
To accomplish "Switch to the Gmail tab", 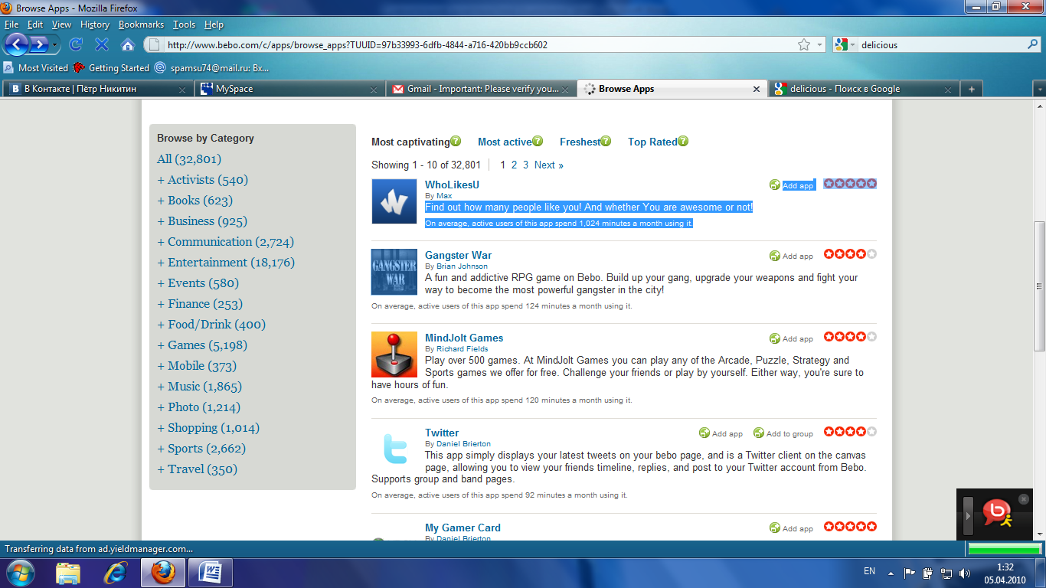I will click(x=481, y=89).
